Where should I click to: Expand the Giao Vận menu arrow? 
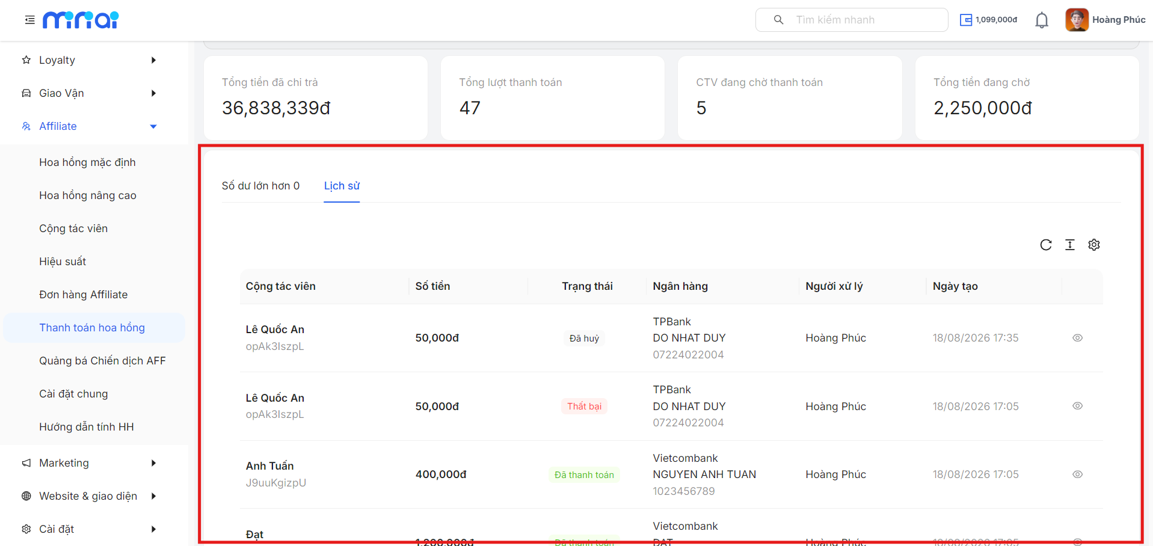click(153, 93)
